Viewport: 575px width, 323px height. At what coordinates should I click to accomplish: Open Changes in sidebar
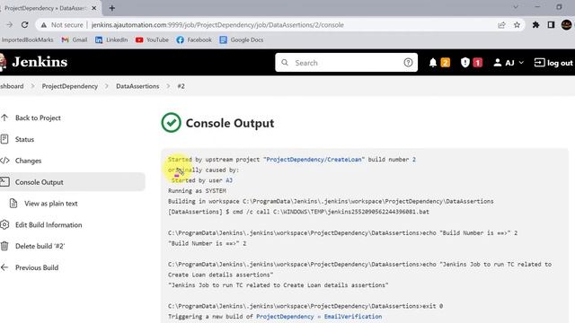(28, 161)
